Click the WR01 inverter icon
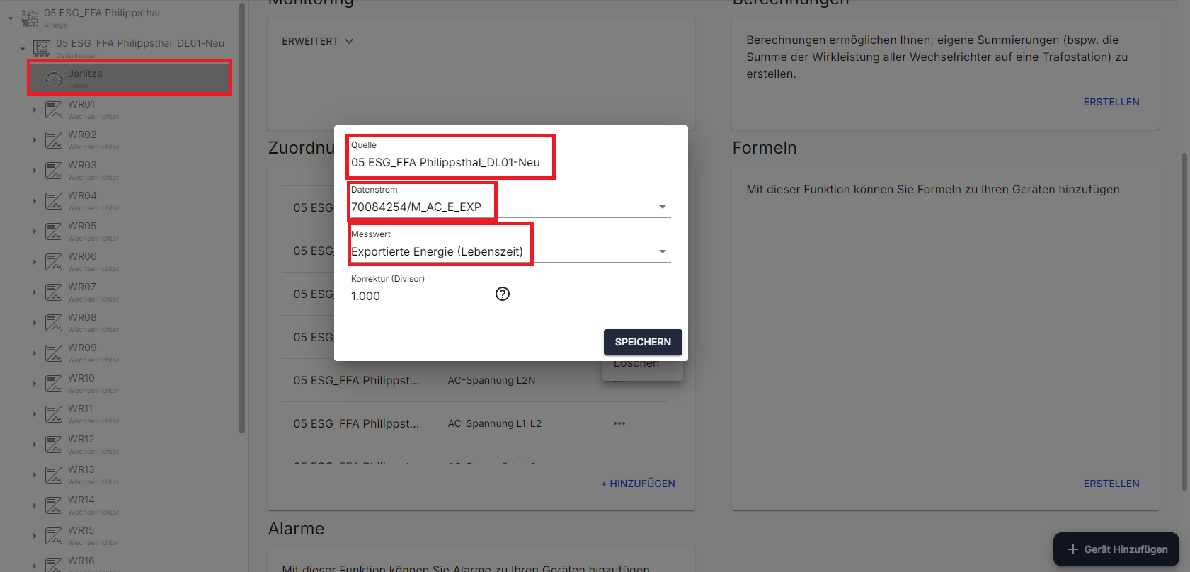This screenshot has width=1190, height=572. click(54, 110)
